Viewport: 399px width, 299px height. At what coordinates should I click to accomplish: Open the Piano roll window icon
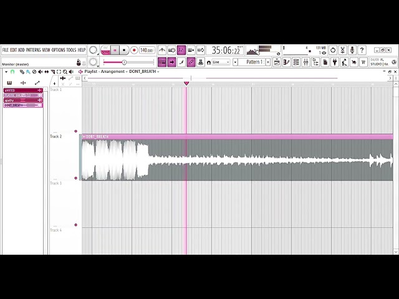point(287,62)
